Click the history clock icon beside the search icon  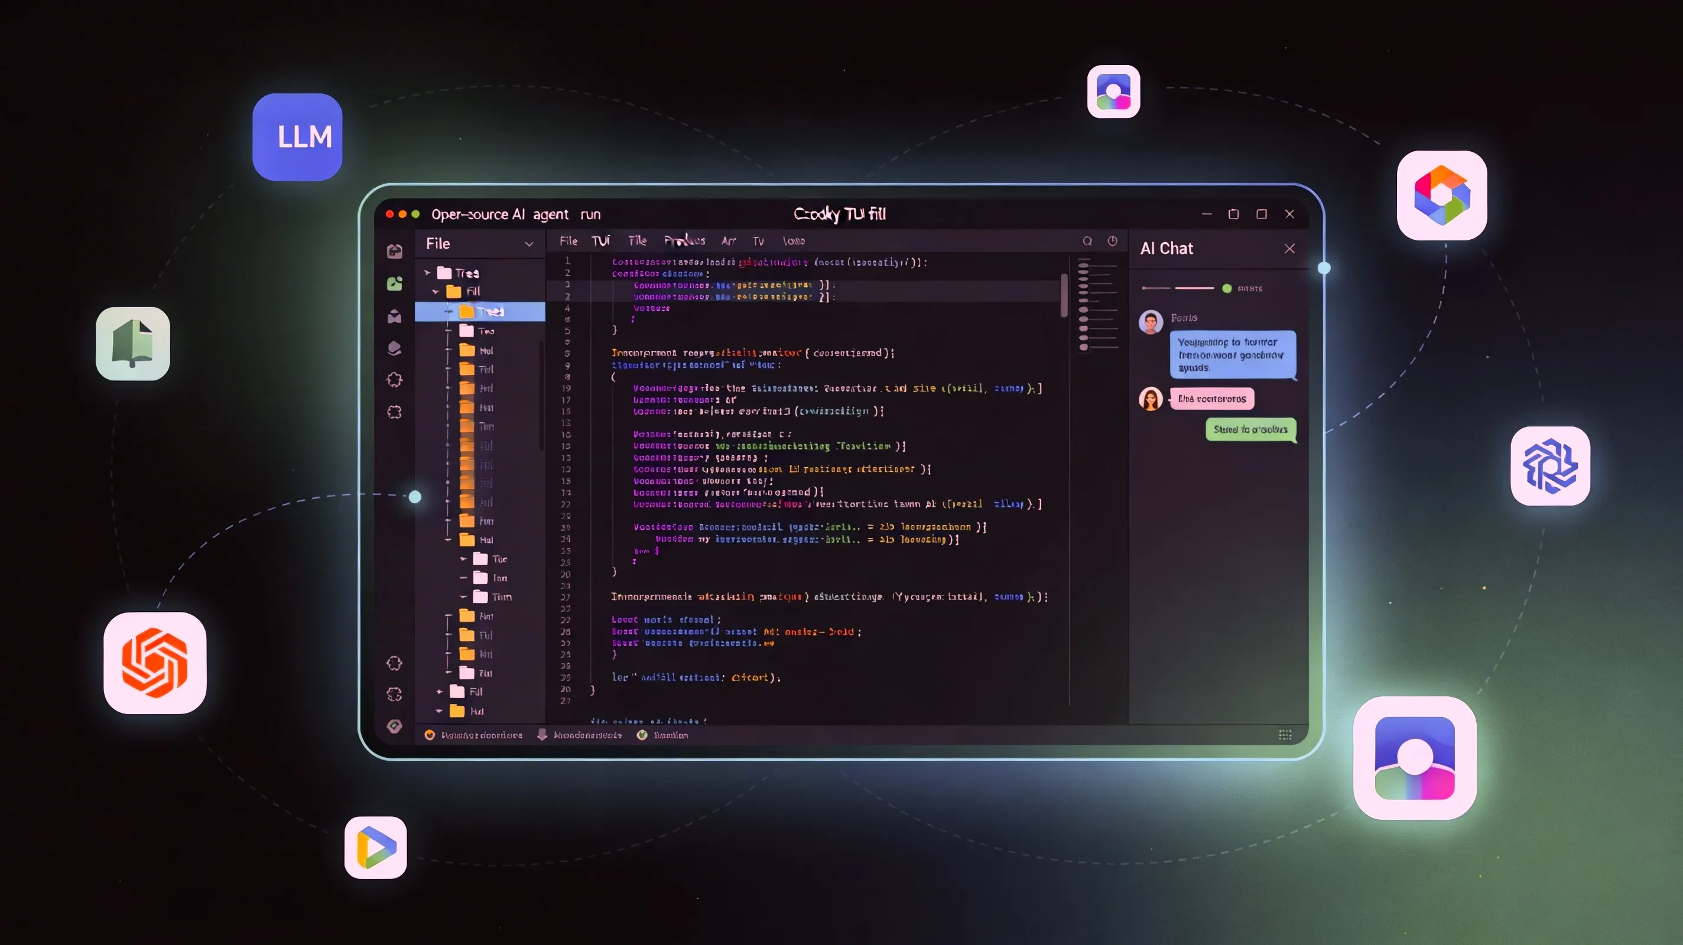pyautogui.click(x=1113, y=241)
